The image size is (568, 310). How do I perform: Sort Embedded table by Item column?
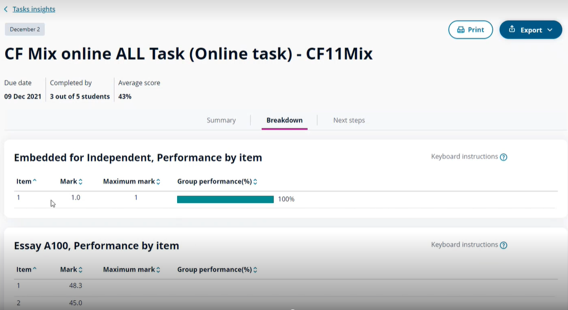click(x=26, y=181)
